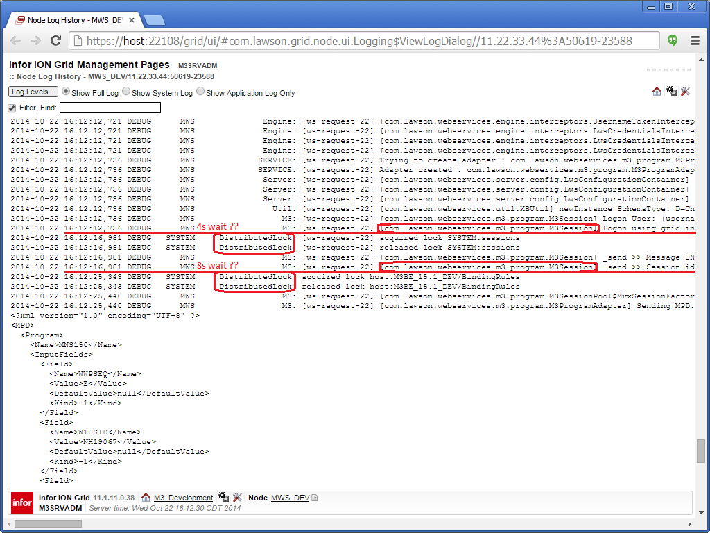
Task: Select the Show System Log option
Action: pyautogui.click(x=126, y=92)
